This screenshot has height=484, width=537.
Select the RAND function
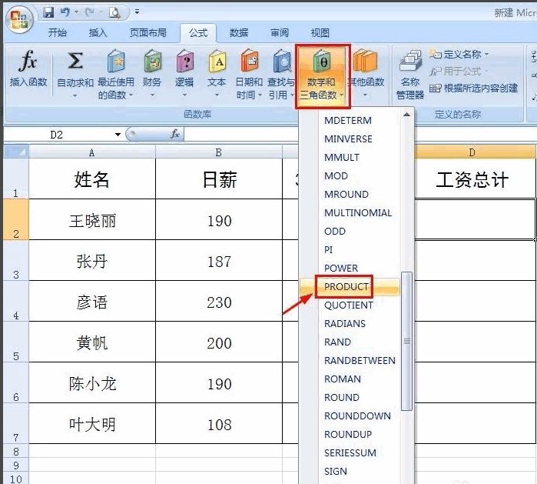(x=338, y=342)
